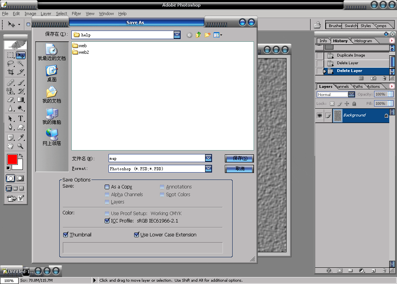Expand the Save in folder dropdown
397x284 pixels.
pos(177,35)
